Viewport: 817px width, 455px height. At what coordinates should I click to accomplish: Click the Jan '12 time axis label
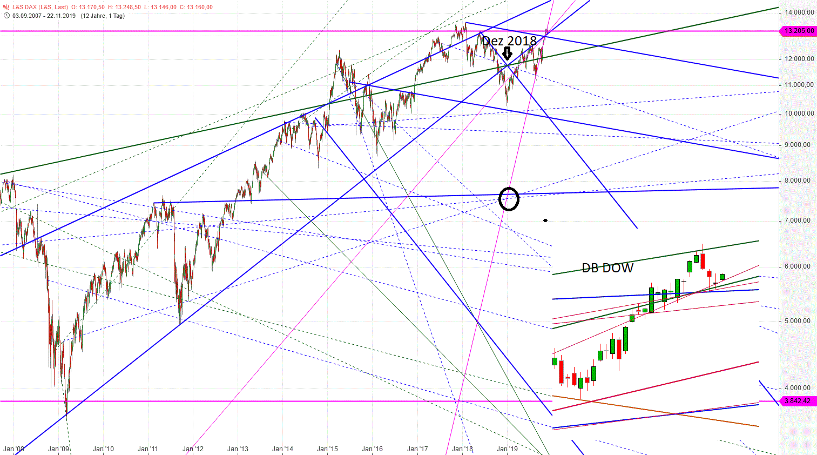(193, 449)
